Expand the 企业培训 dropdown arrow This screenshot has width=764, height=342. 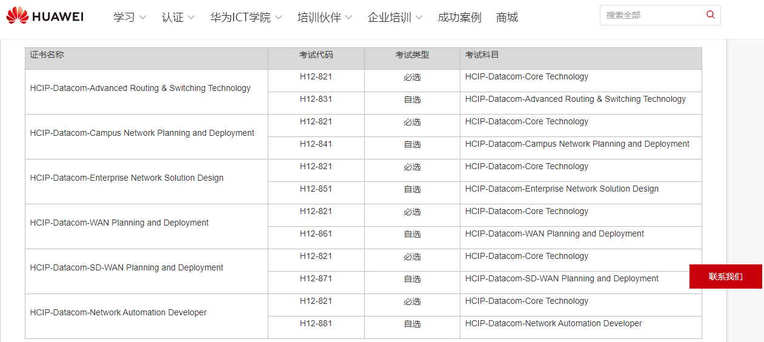(x=419, y=18)
